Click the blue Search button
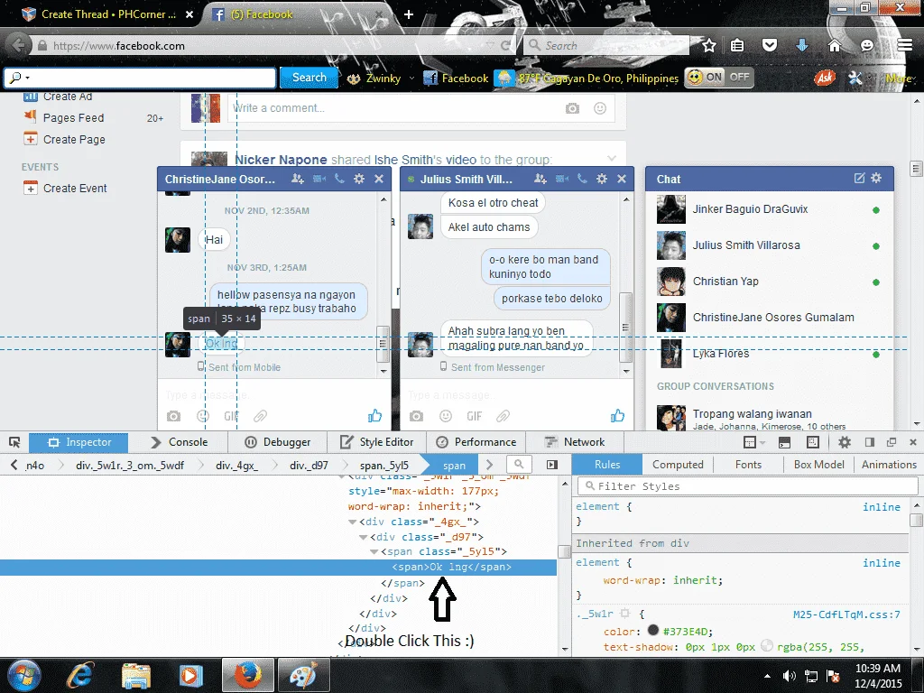This screenshot has height=693, width=924. coord(309,78)
